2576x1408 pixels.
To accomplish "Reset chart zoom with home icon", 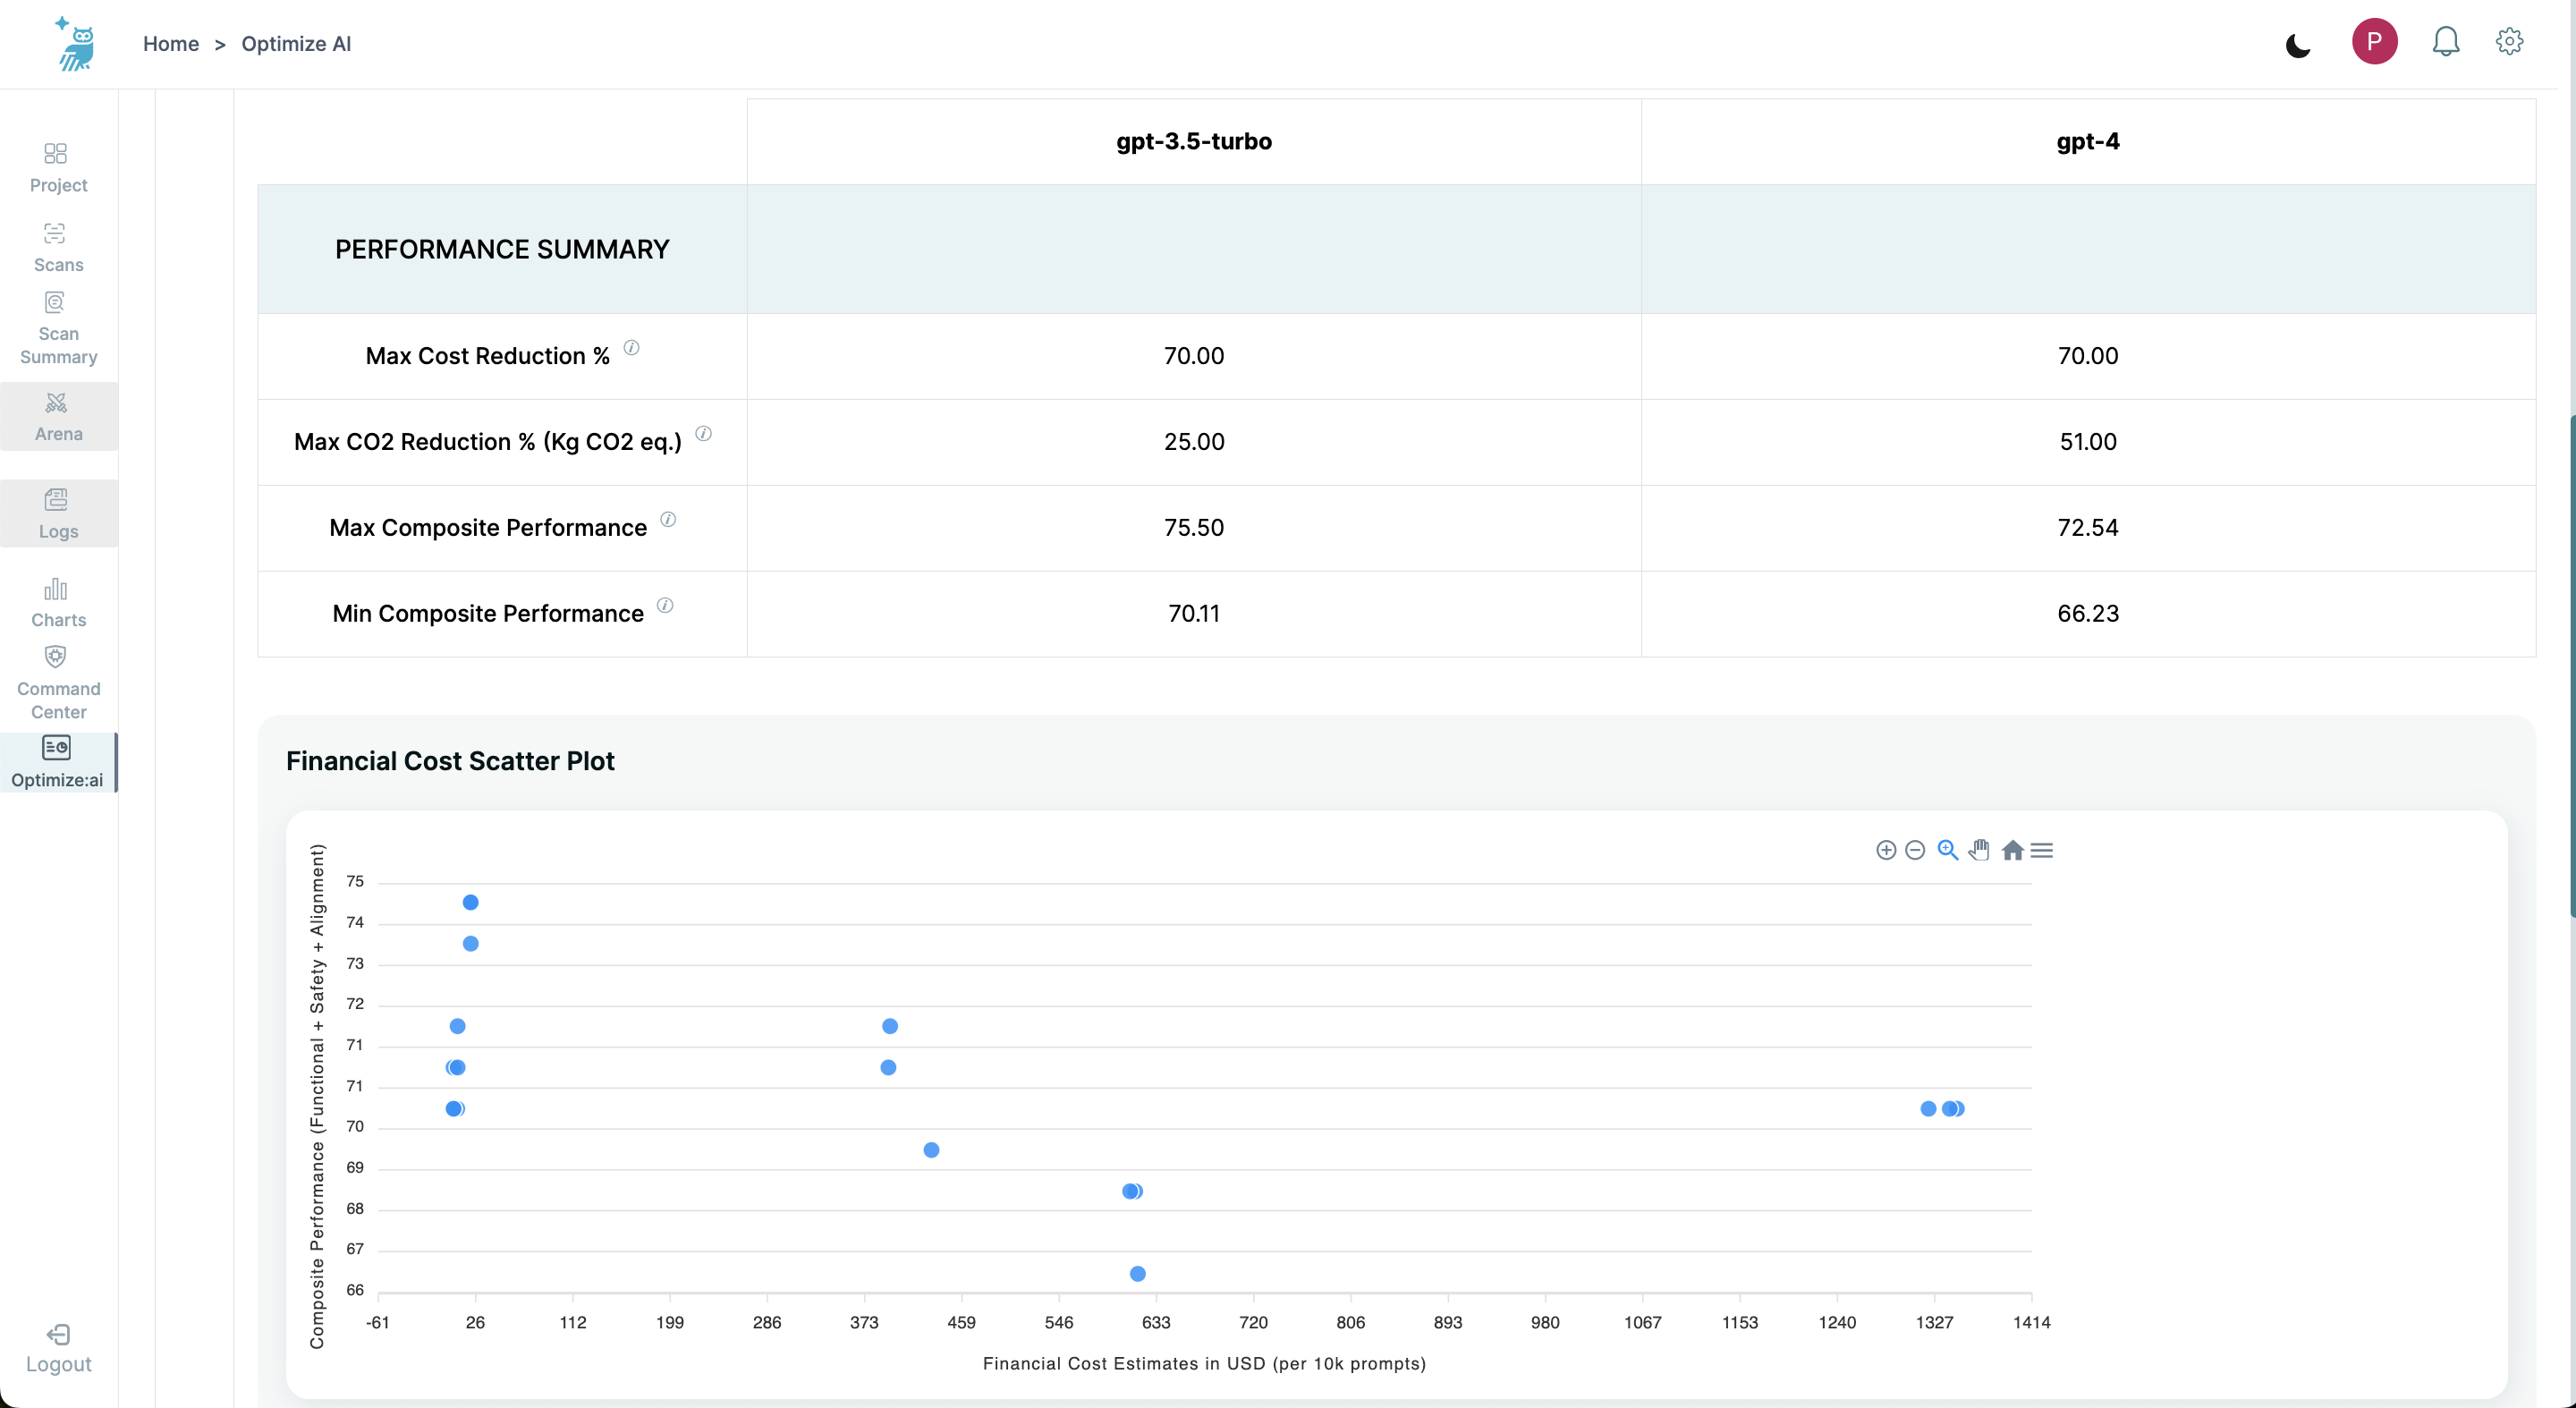I will pos(2012,850).
